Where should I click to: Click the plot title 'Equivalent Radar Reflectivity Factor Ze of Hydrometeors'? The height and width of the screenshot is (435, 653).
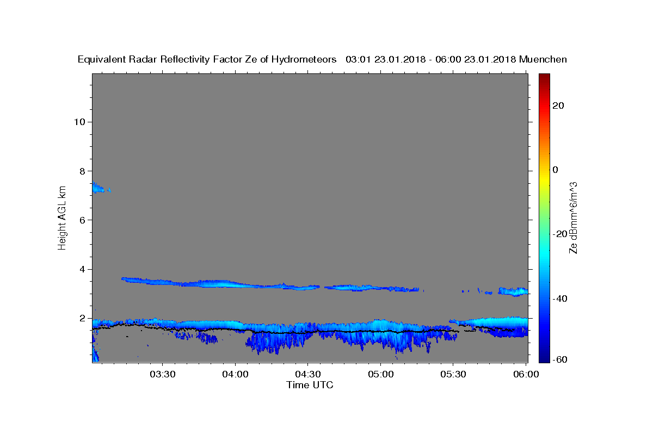click(x=207, y=59)
